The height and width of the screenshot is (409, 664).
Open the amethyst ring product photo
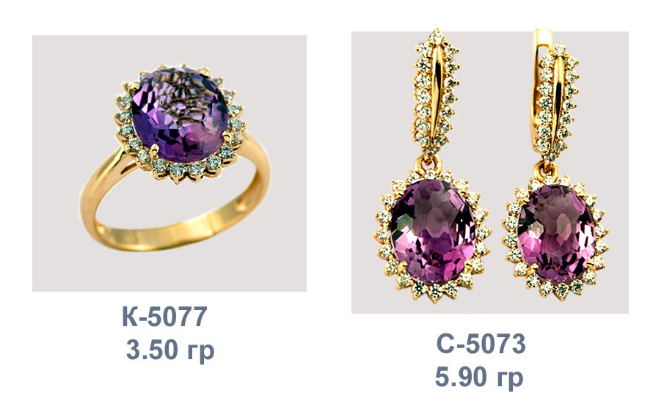(x=169, y=163)
